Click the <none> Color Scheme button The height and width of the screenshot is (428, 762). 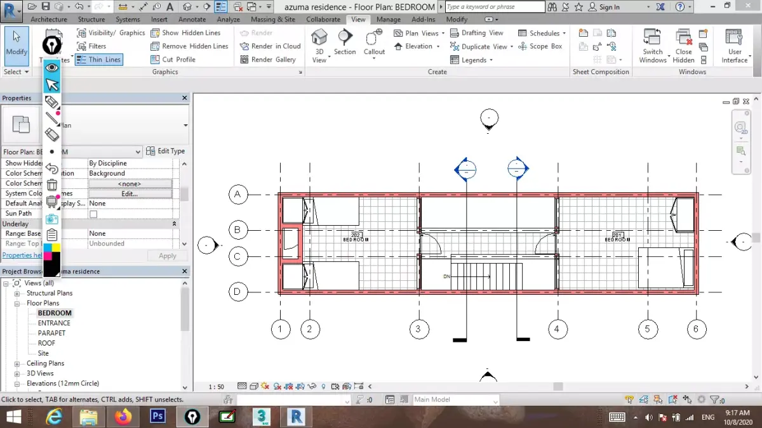pos(130,184)
